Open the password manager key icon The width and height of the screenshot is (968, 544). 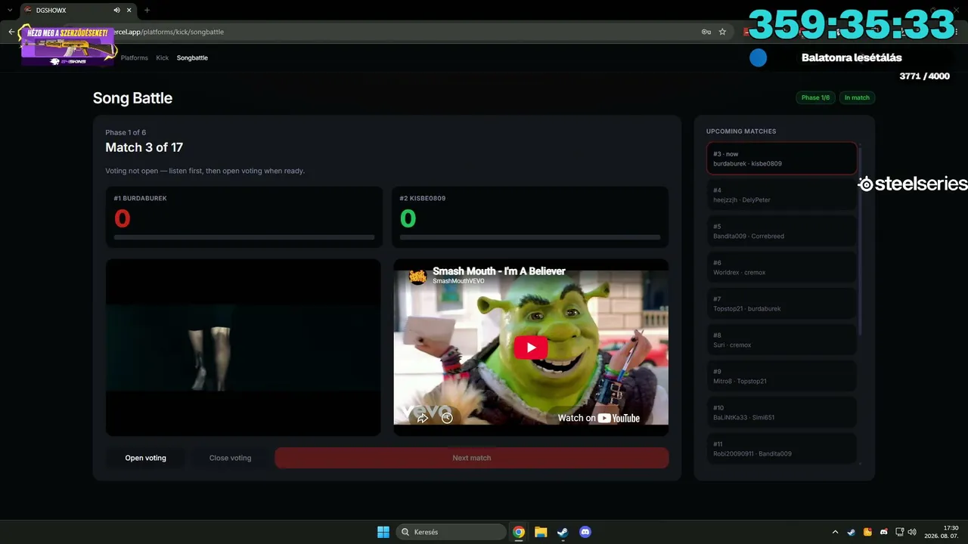pos(706,32)
